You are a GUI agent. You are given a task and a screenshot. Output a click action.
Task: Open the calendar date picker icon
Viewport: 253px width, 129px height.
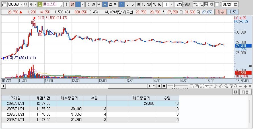point(236,4)
